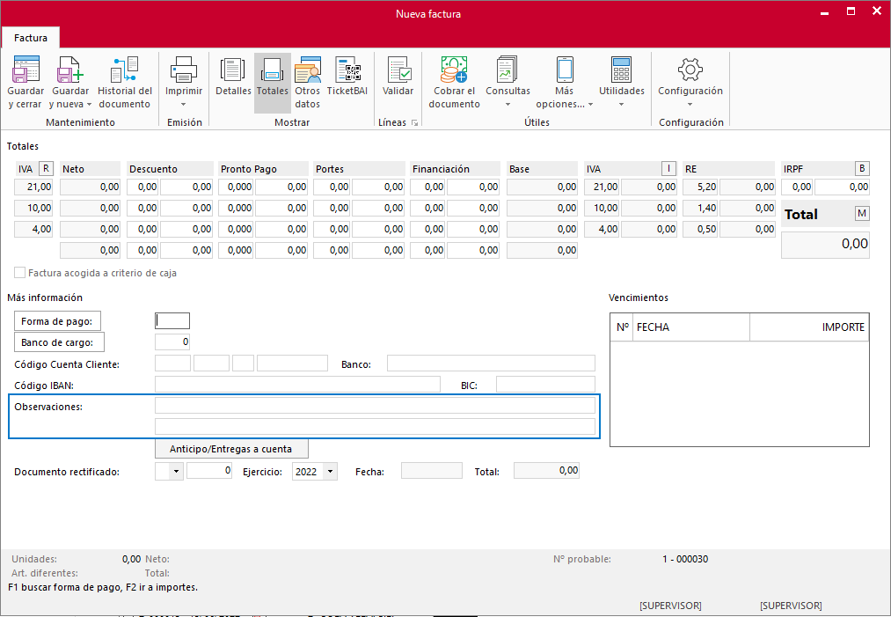Open the Configuración gear icon

tap(690, 69)
